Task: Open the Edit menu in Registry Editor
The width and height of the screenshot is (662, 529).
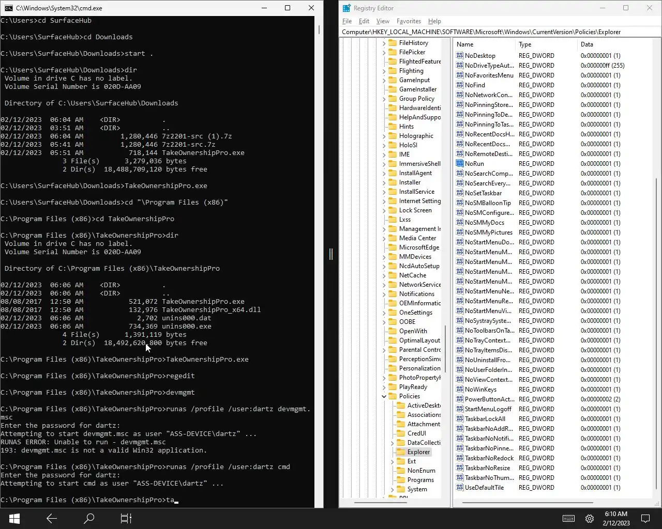Action: (x=364, y=21)
